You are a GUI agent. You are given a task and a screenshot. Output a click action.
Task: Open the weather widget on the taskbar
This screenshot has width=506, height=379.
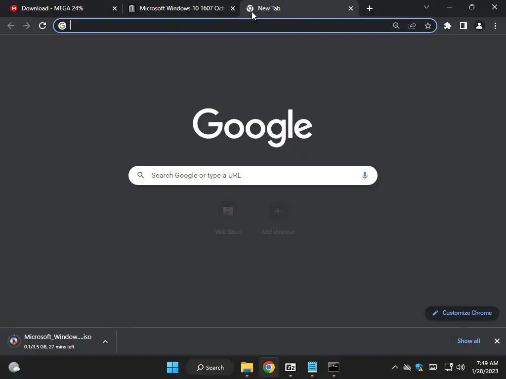click(x=14, y=367)
